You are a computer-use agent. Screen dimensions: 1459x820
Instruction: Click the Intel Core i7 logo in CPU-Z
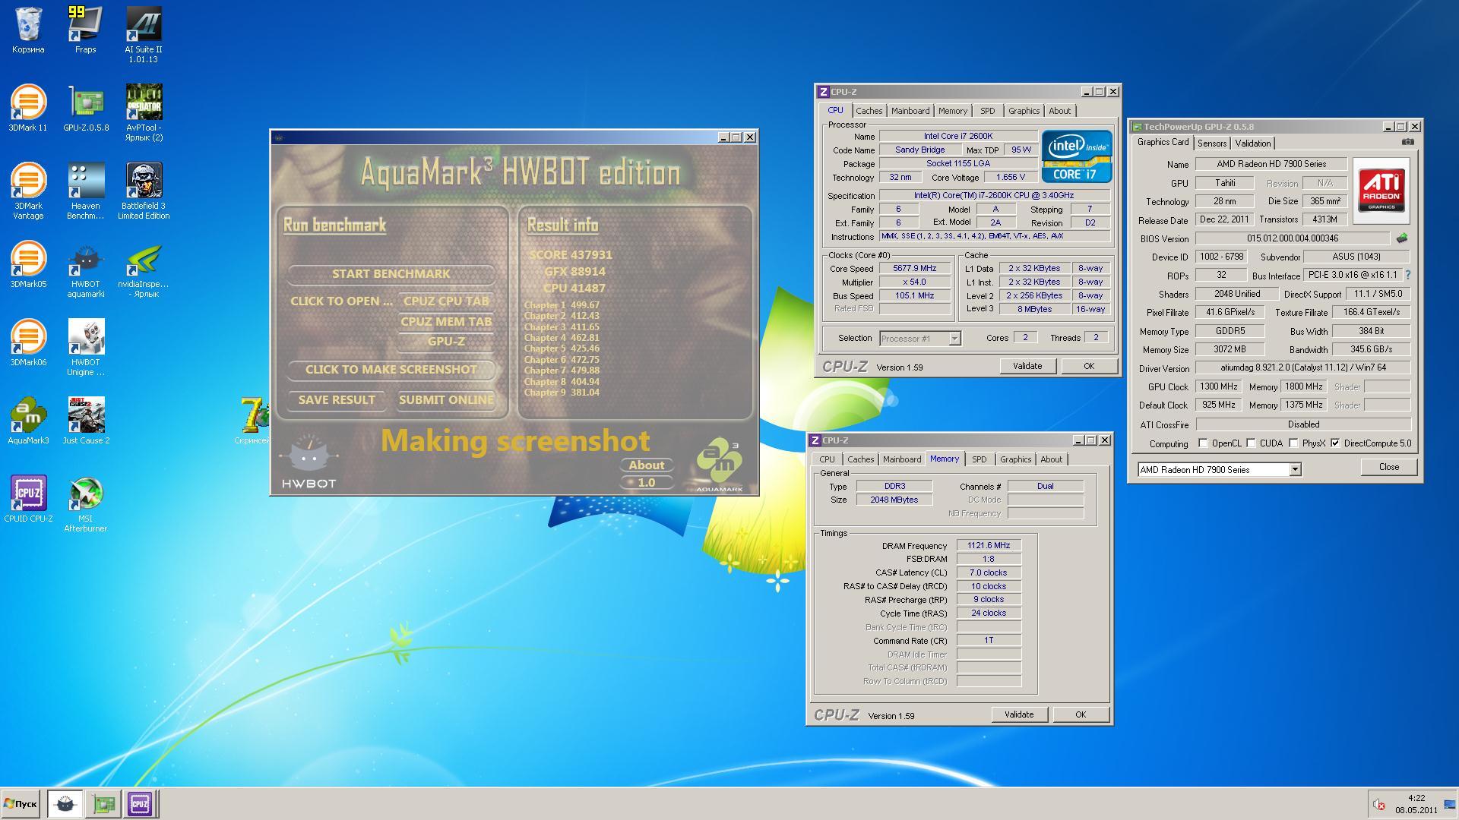(x=1077, y=156)
